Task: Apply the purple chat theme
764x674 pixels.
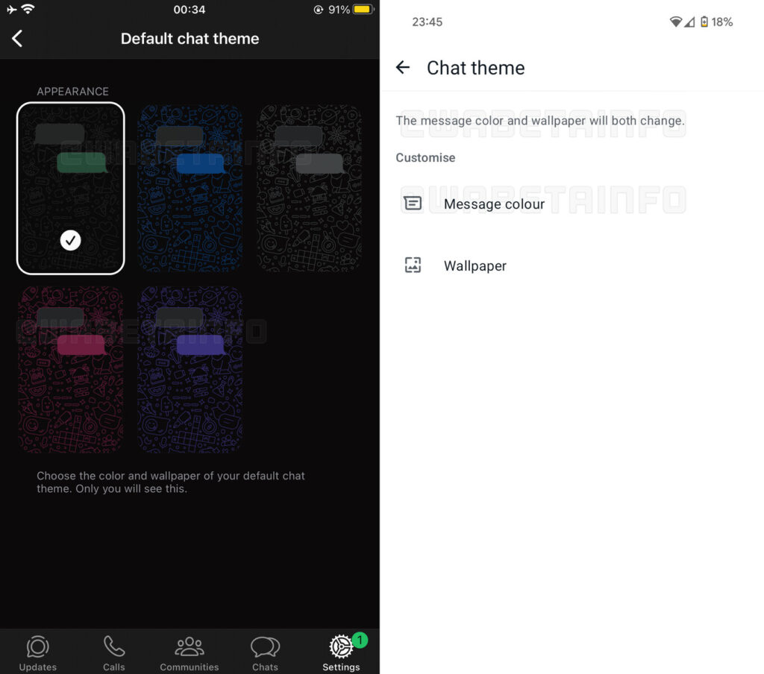Action: click(x=190, y=370)
